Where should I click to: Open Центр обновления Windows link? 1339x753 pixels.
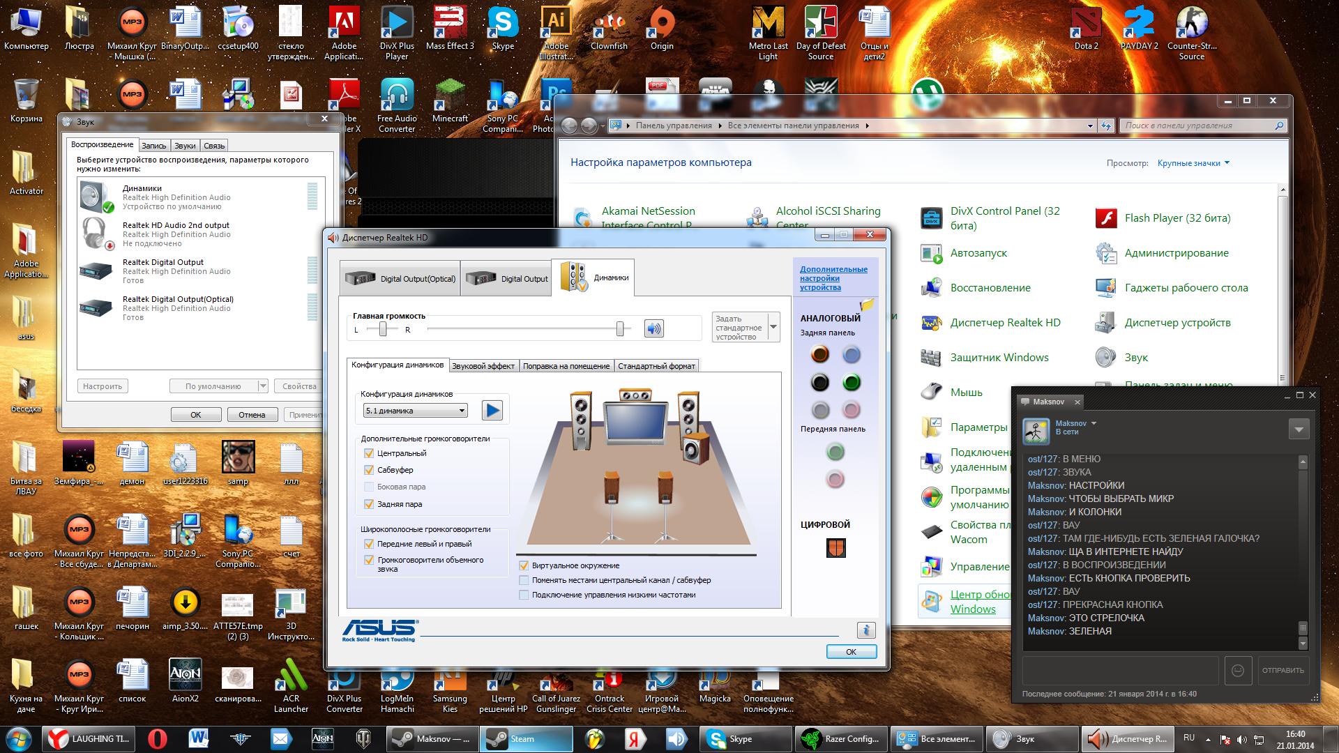pyautogui.click(x=980, y=602)
